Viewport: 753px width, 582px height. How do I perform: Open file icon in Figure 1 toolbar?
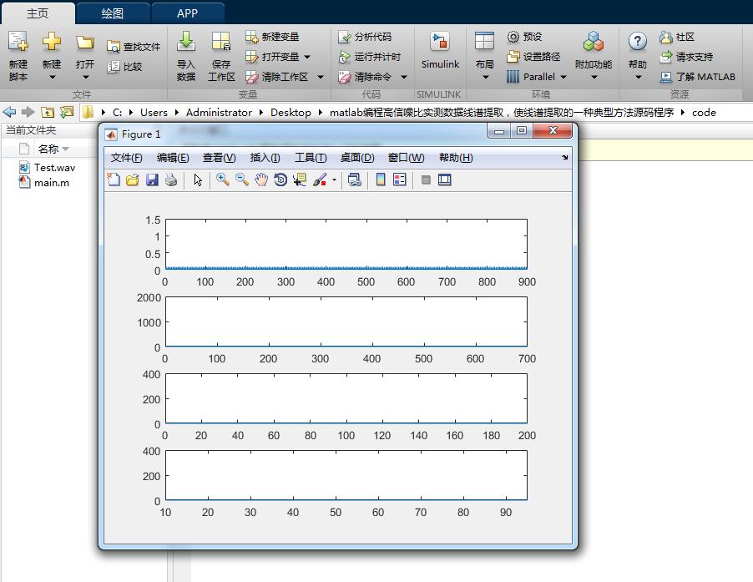click(133, 180)
